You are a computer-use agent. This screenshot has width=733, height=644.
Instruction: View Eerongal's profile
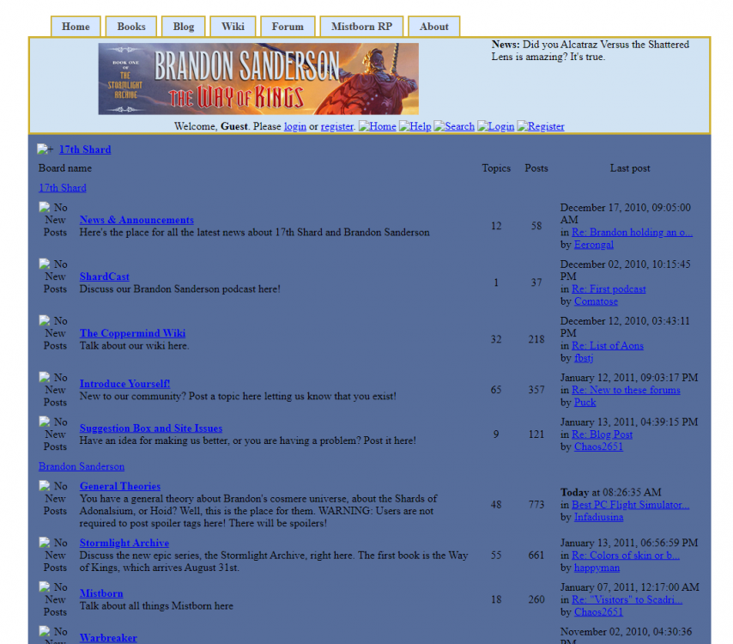[594, 245]
